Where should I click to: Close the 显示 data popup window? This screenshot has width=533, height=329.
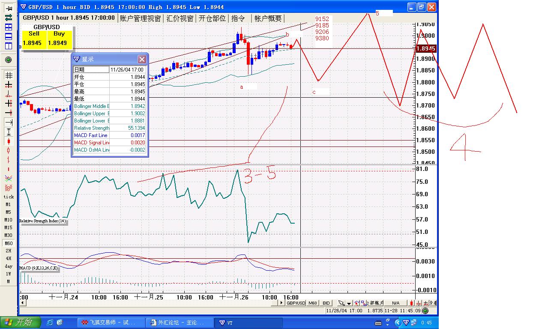(x=142, y=59)
